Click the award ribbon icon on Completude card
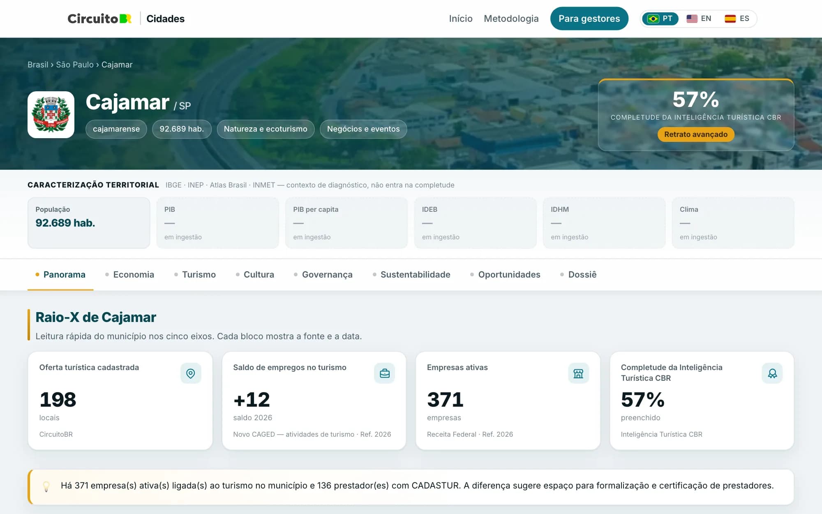The height and width of the screenshot is (514, 822). pyautogui.click(x=772, y=373)
